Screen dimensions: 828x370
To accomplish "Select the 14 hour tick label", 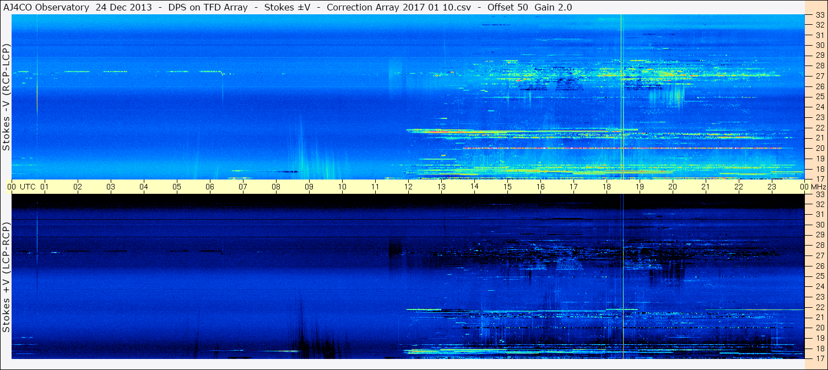I will coord(474,187).
